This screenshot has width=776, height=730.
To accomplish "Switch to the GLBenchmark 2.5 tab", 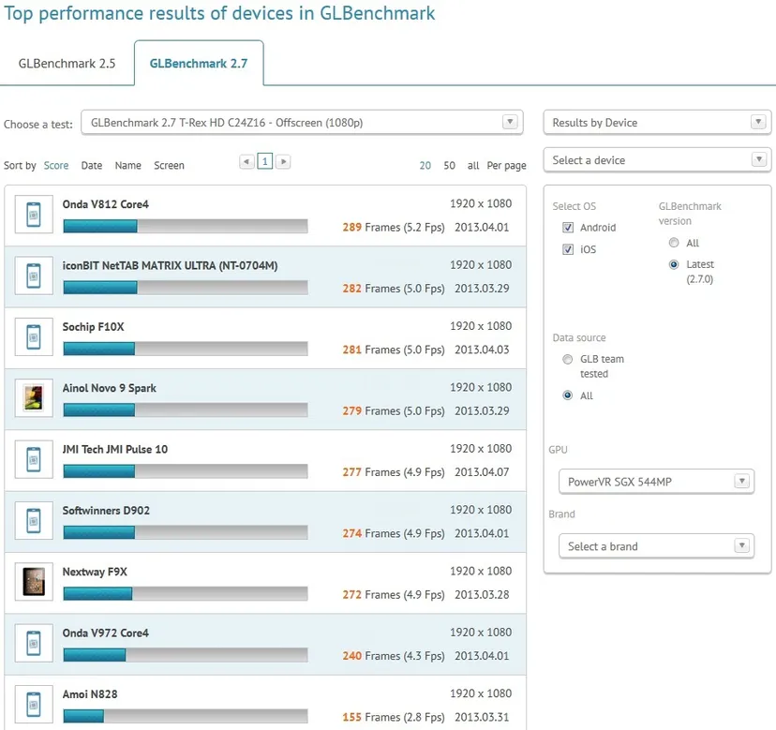I will [67, 64].
